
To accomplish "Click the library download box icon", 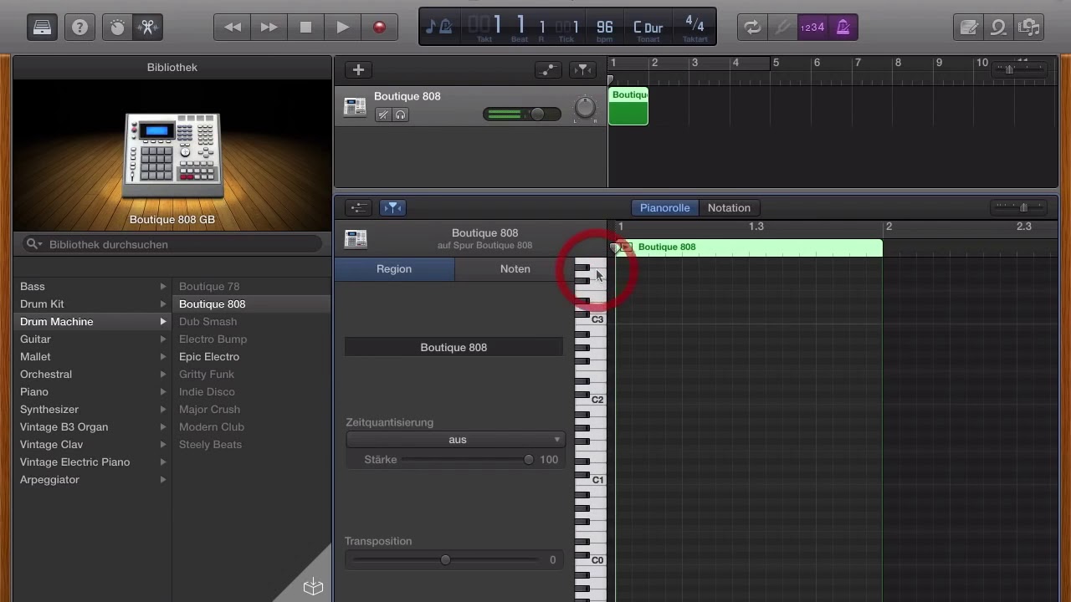I will [313, 586].
